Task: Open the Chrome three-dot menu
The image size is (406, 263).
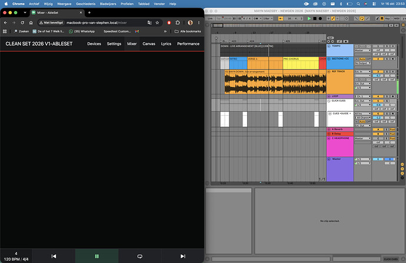Action: pos(199,23)
